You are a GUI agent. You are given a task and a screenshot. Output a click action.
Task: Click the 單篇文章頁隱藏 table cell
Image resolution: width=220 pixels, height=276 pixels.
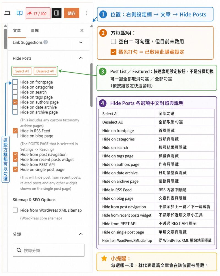[185, 232]
